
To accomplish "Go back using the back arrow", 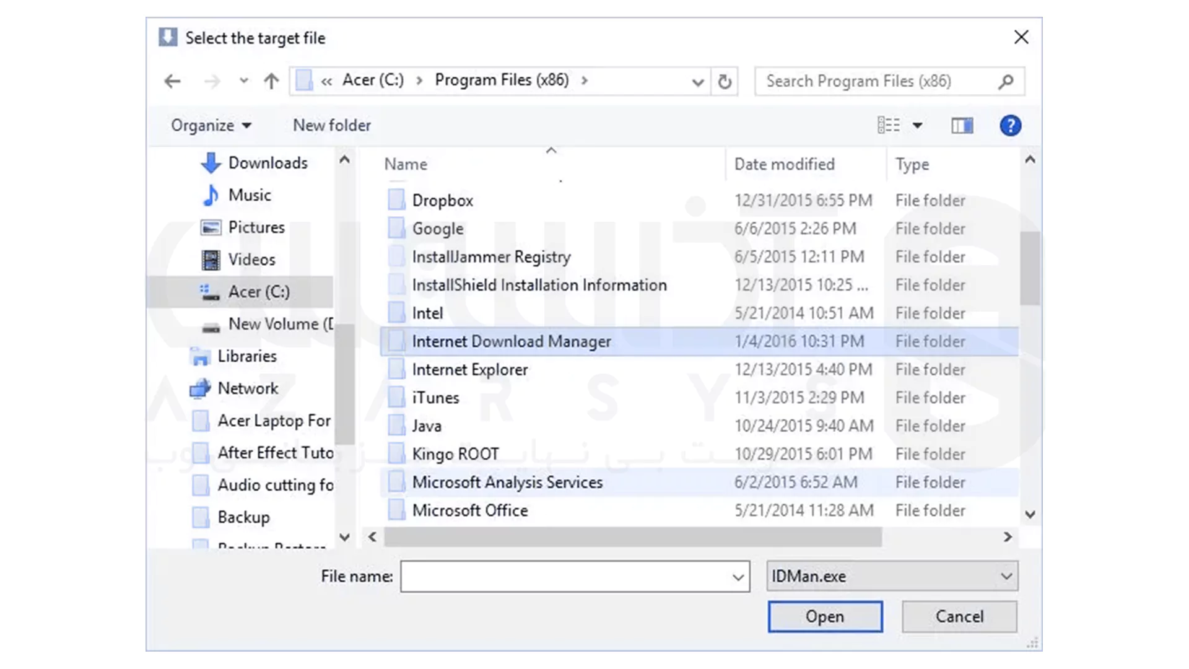I will tap(172, 81).
